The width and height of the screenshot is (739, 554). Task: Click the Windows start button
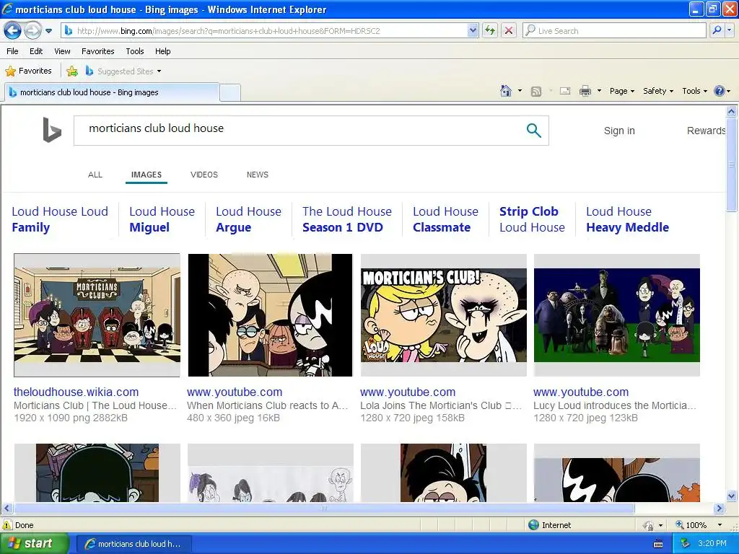[34, 544]
